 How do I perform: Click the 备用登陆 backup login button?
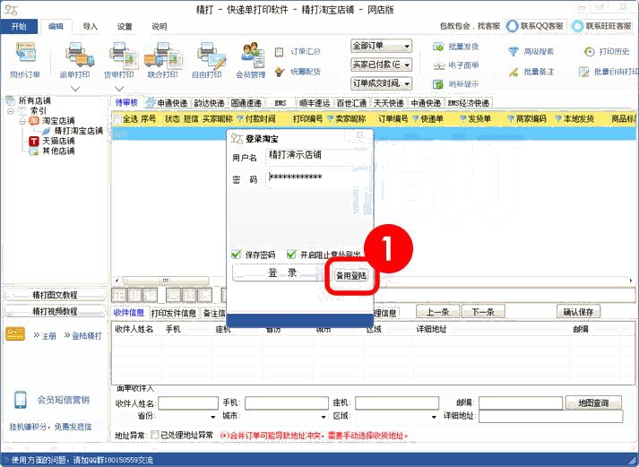(x=351, y=275)
